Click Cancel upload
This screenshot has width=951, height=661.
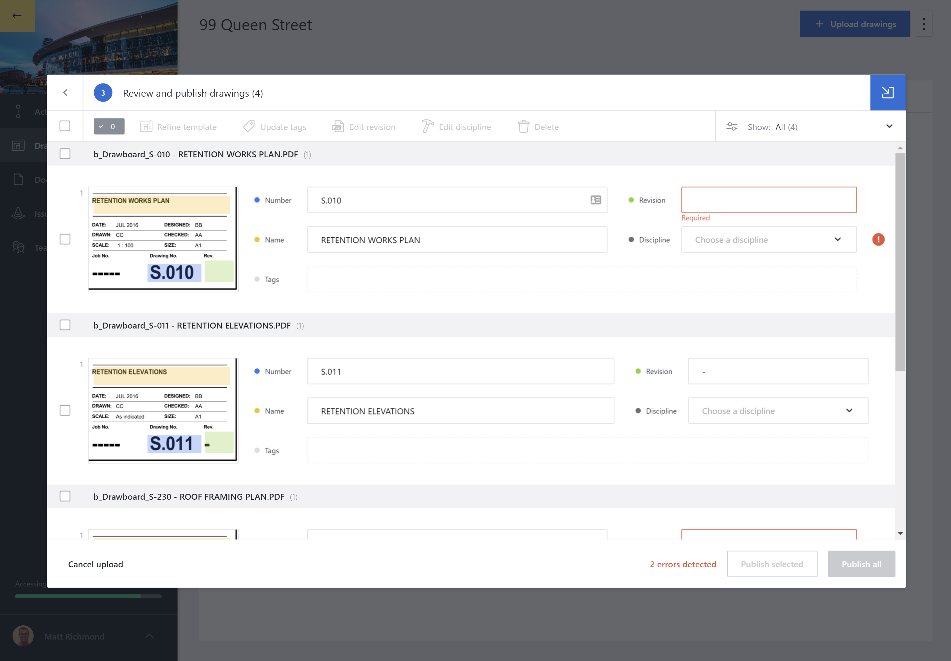[x=96, y=564]
